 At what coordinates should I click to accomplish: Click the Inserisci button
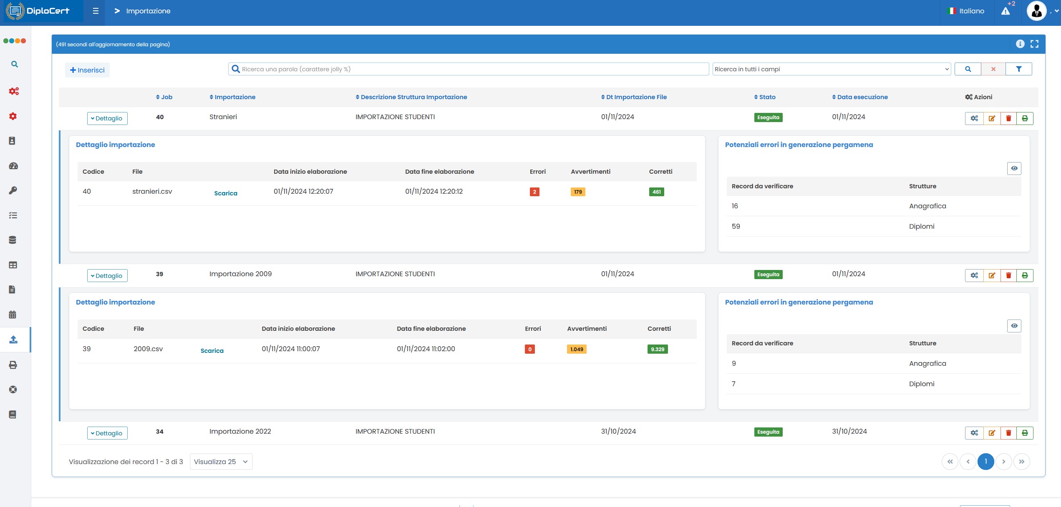coord(87,70)
